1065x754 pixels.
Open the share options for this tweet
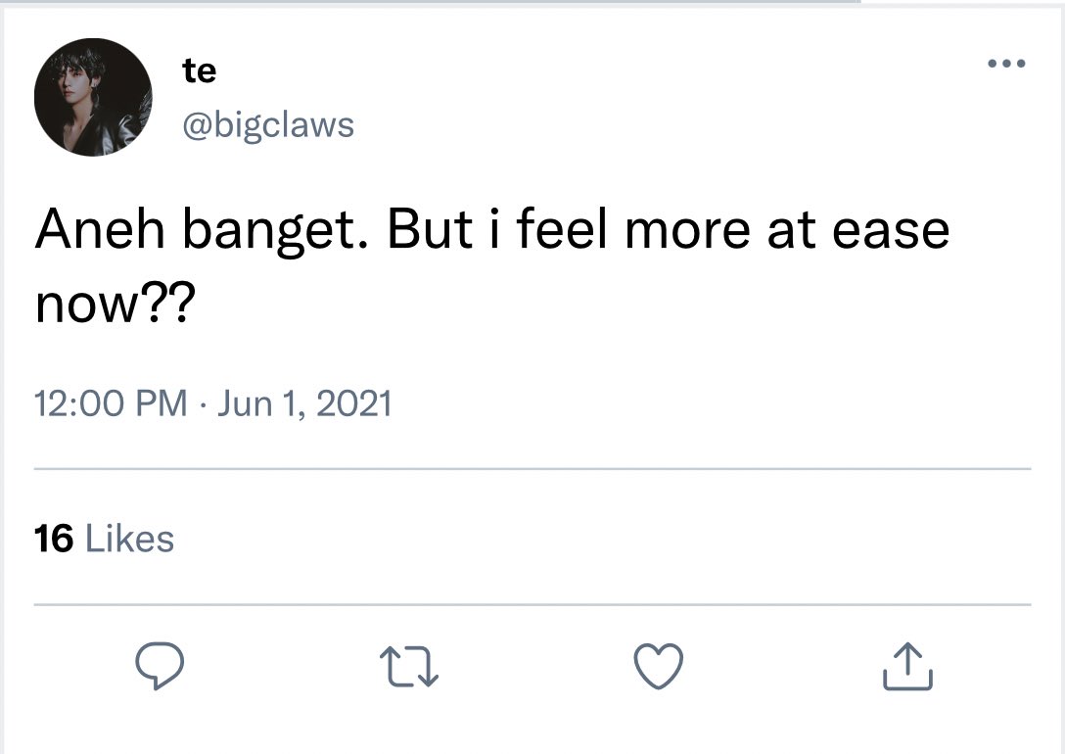point(907,667)
